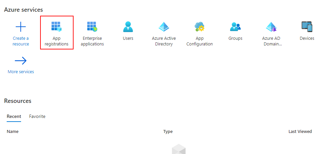Click the More services link
321x154 pixels.
click(x=21, y=71)
